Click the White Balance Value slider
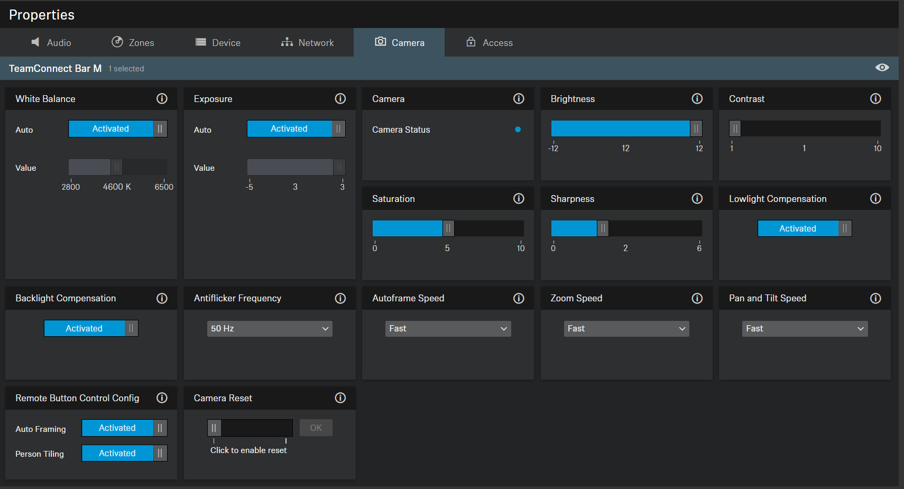 point(118,167)
